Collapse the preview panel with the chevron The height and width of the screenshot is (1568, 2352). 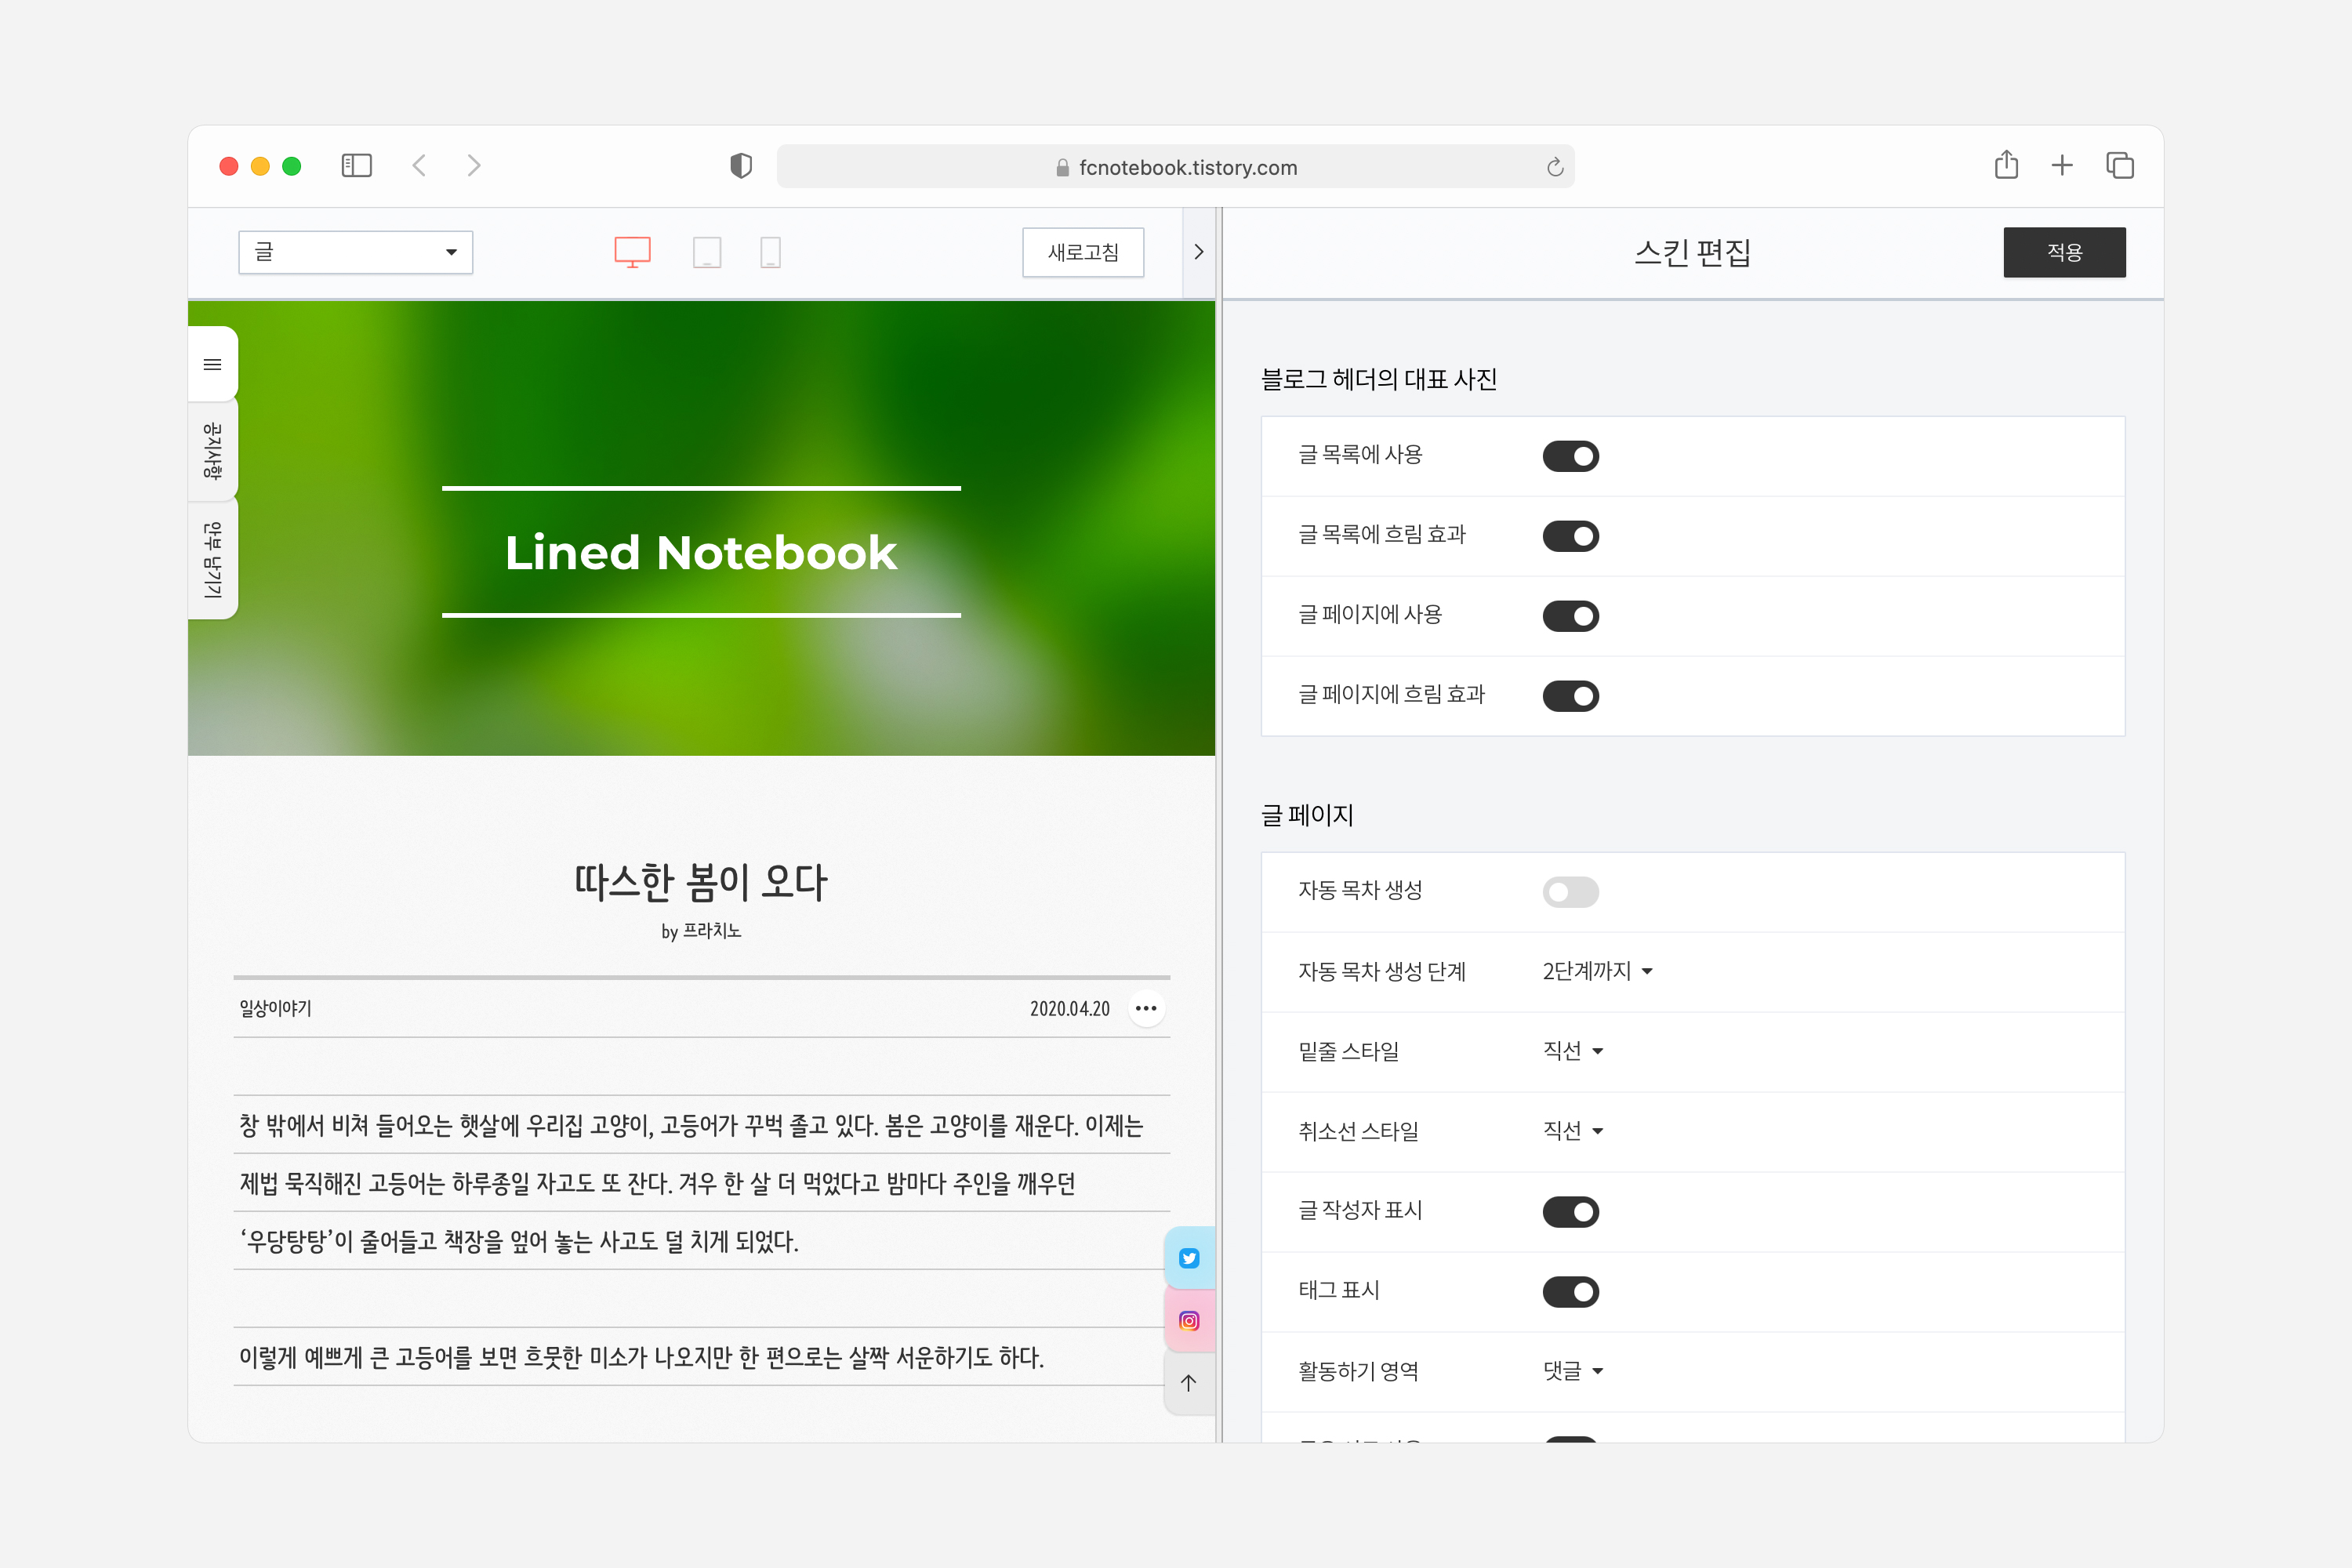(x=1198, y=252)
